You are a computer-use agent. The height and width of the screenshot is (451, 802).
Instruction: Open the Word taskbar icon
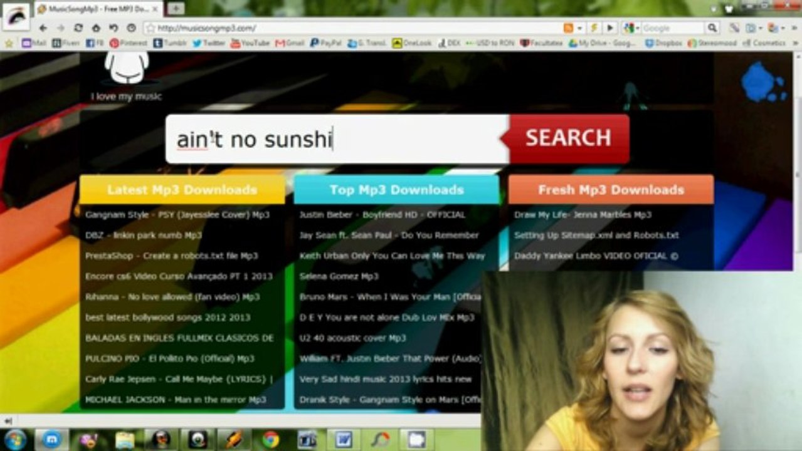coord(343,440)
